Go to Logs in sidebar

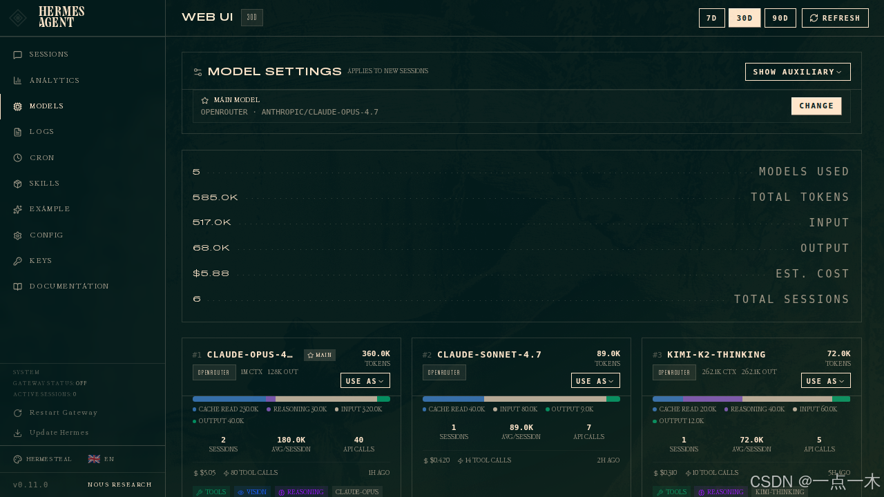82,132
